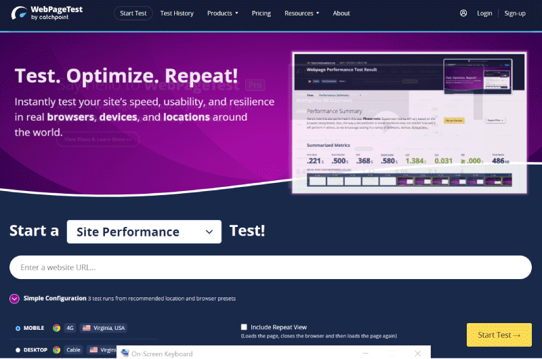
Task: Click the WebPageTest by Catchpoint logo
Action: 47,13
